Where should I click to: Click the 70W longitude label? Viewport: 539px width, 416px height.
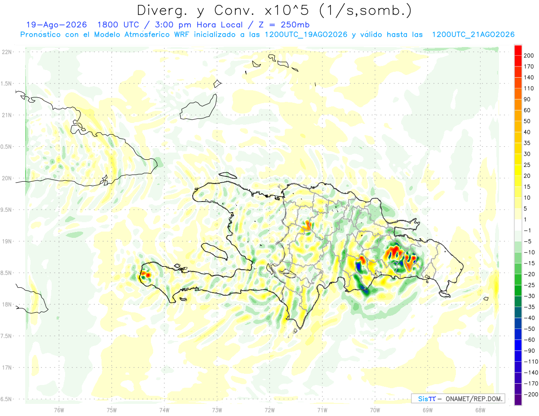[375, 410]
